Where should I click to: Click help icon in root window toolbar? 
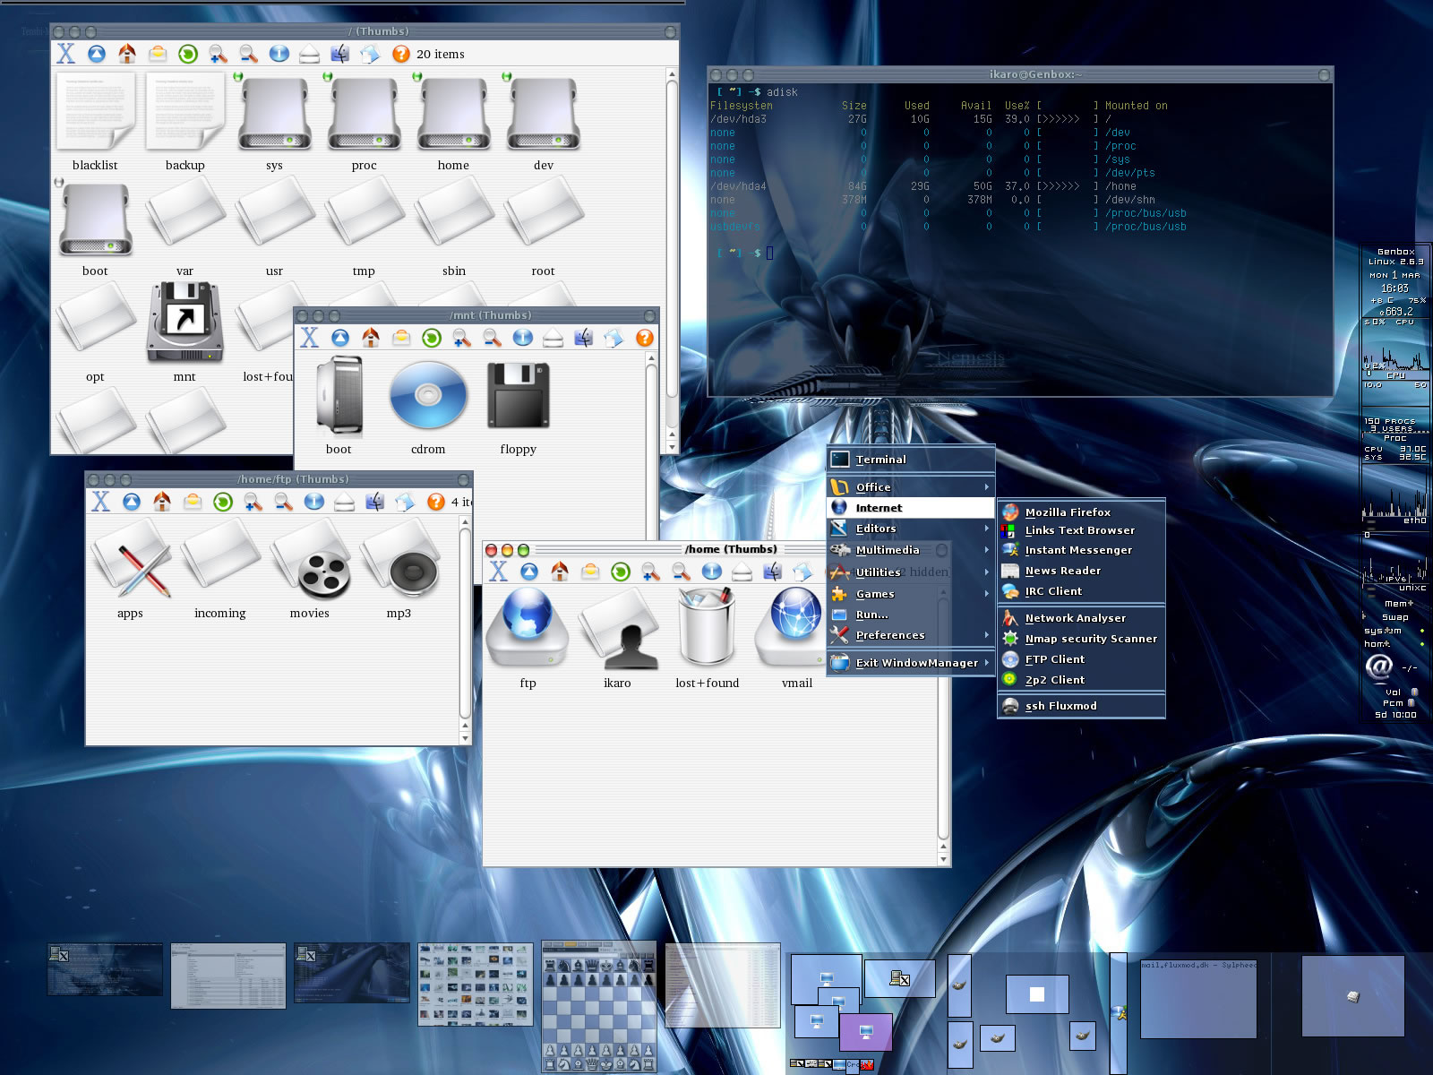(400, 55)
